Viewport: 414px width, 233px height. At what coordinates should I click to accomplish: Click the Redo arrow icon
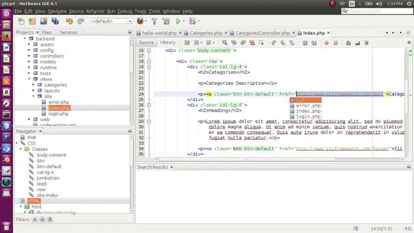pyautogui.click(x=81, y=21)
